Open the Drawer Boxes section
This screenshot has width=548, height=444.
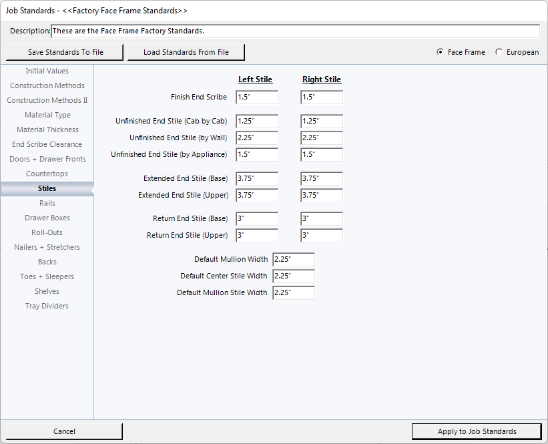click(x=47, y=218)
